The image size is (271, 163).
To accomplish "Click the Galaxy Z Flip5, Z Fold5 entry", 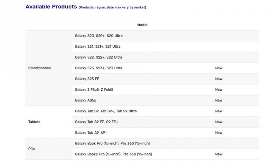I will click(x=94, y=90).
